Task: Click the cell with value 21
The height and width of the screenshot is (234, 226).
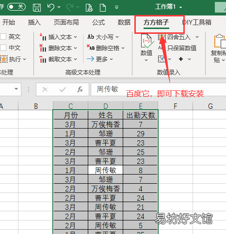Action: (140, 207)
